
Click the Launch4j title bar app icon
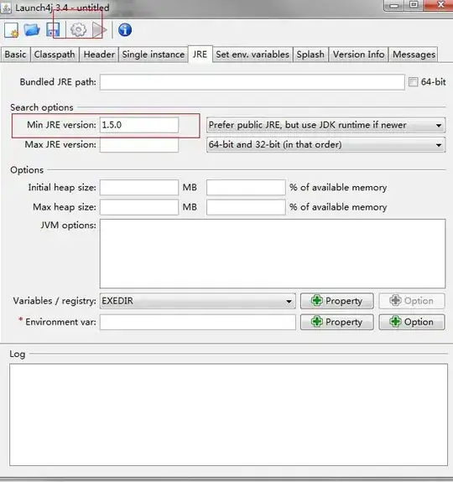[6, 8]
